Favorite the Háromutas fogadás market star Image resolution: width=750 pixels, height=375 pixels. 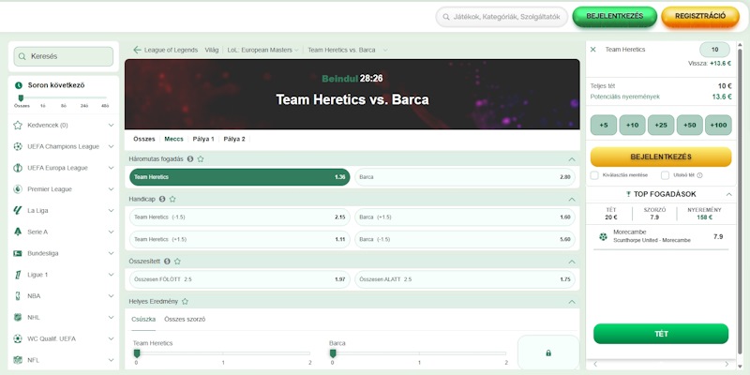pos(201,158)
